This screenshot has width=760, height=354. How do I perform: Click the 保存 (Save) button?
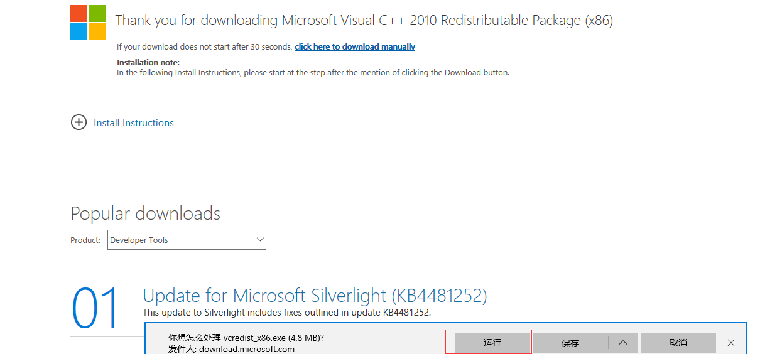click(570, 343)
